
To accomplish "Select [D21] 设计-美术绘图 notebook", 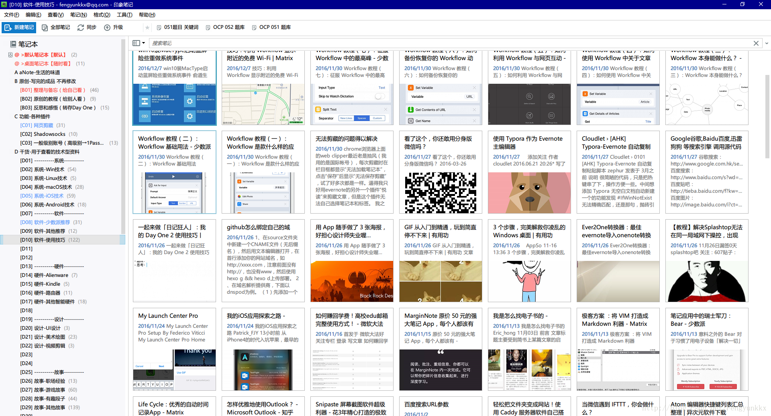I will point(49,337).
